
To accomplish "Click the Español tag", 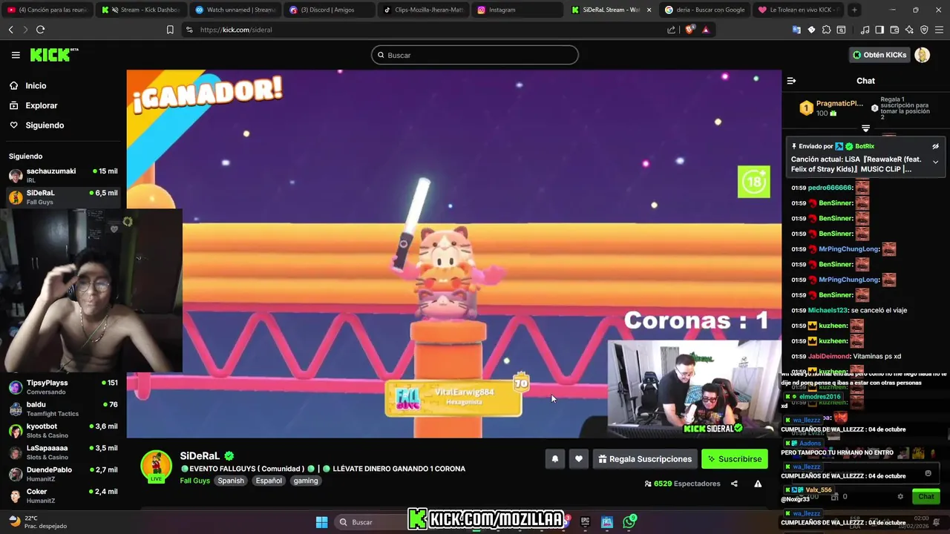I will [x=269, y=481].
